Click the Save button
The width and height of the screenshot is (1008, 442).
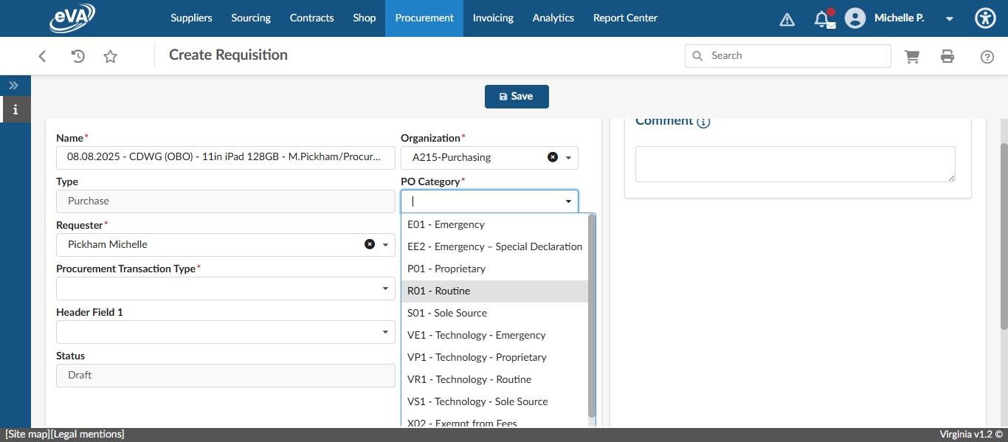pos(517,97)
